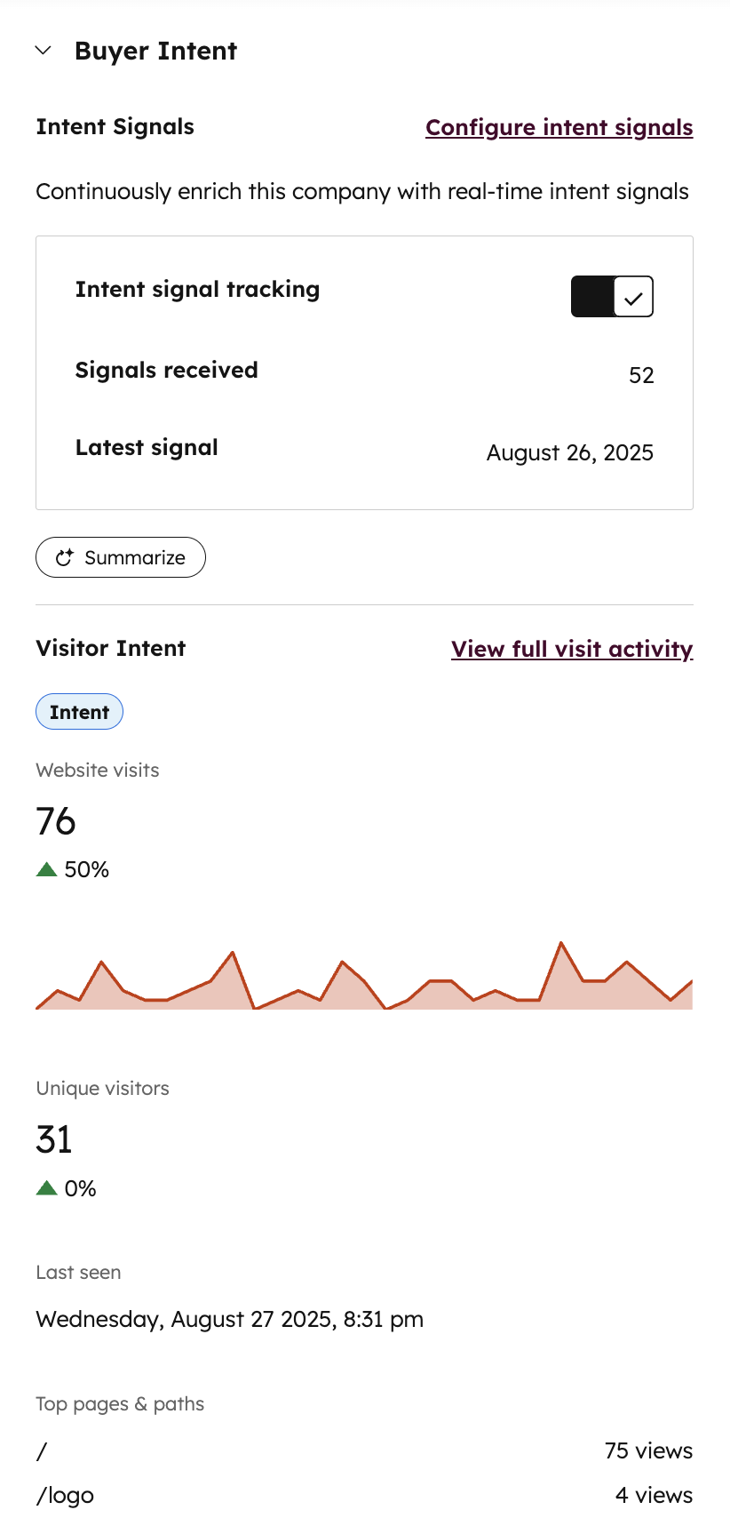Click the Signals received value 52

(x=641, y=375)
